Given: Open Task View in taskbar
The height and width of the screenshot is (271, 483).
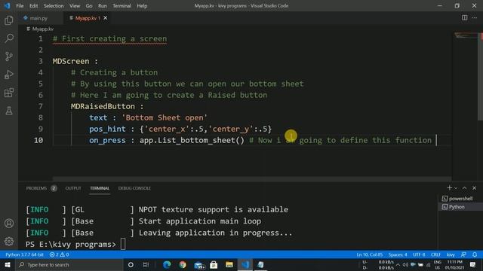Looking at the screenshot, I should 146,264.
